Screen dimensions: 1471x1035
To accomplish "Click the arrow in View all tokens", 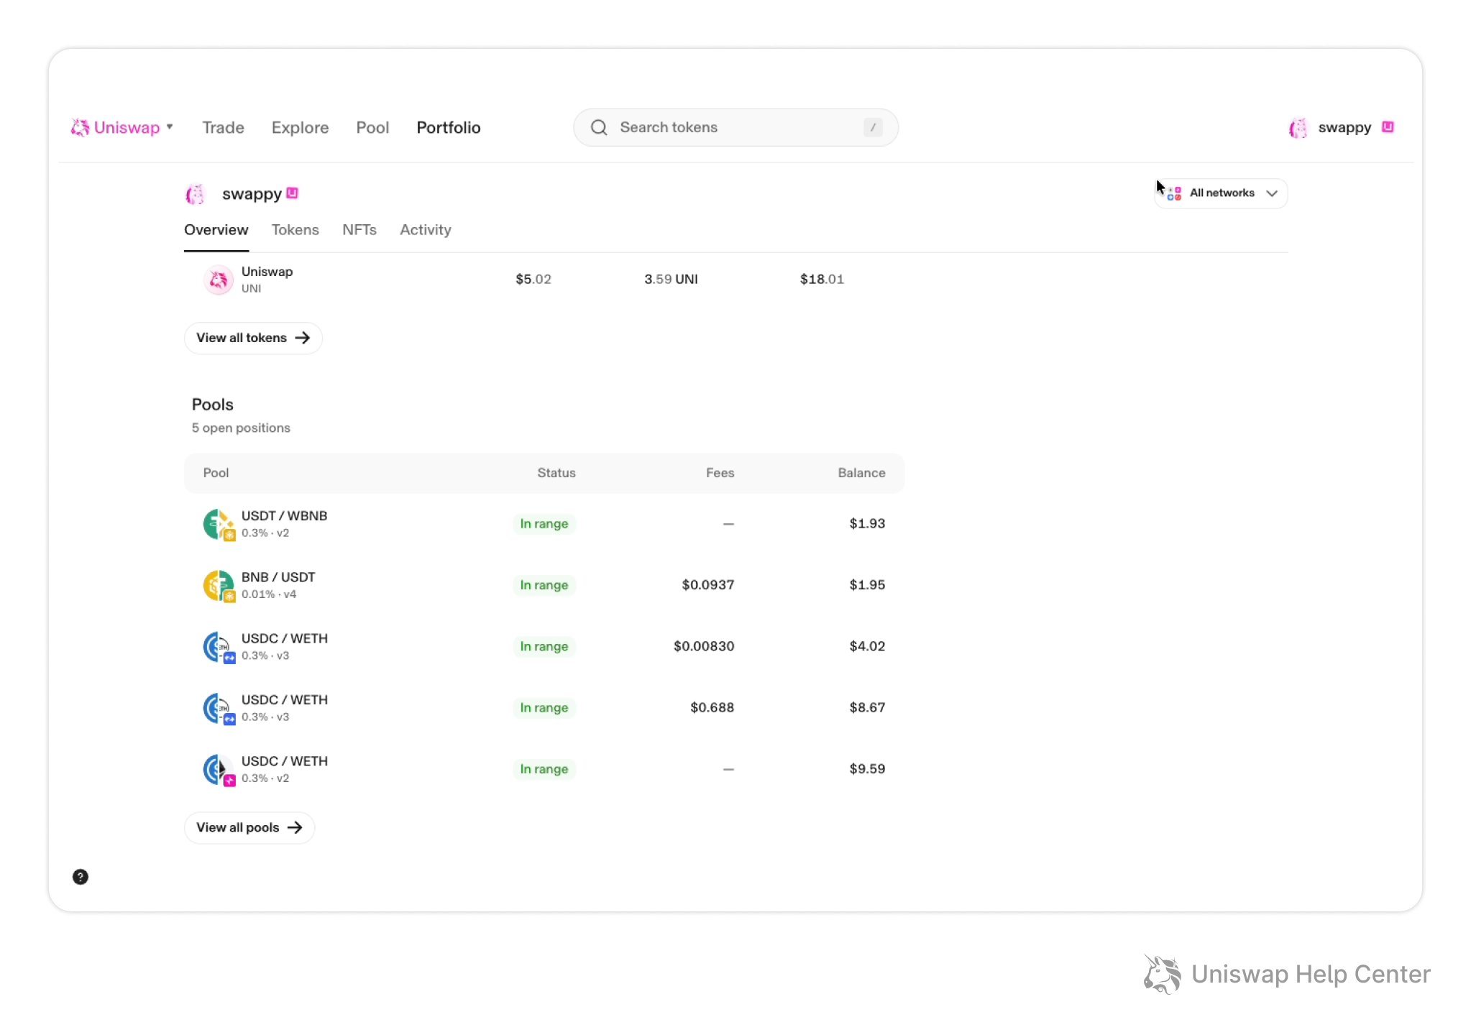I will (303, 338).
